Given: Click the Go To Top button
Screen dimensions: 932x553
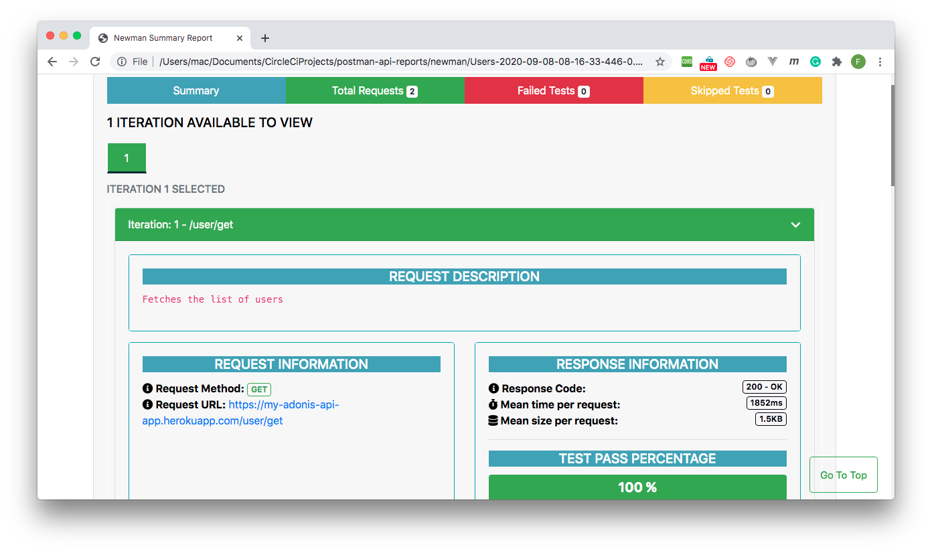Looking at the screenshot, I should point(843,475).
